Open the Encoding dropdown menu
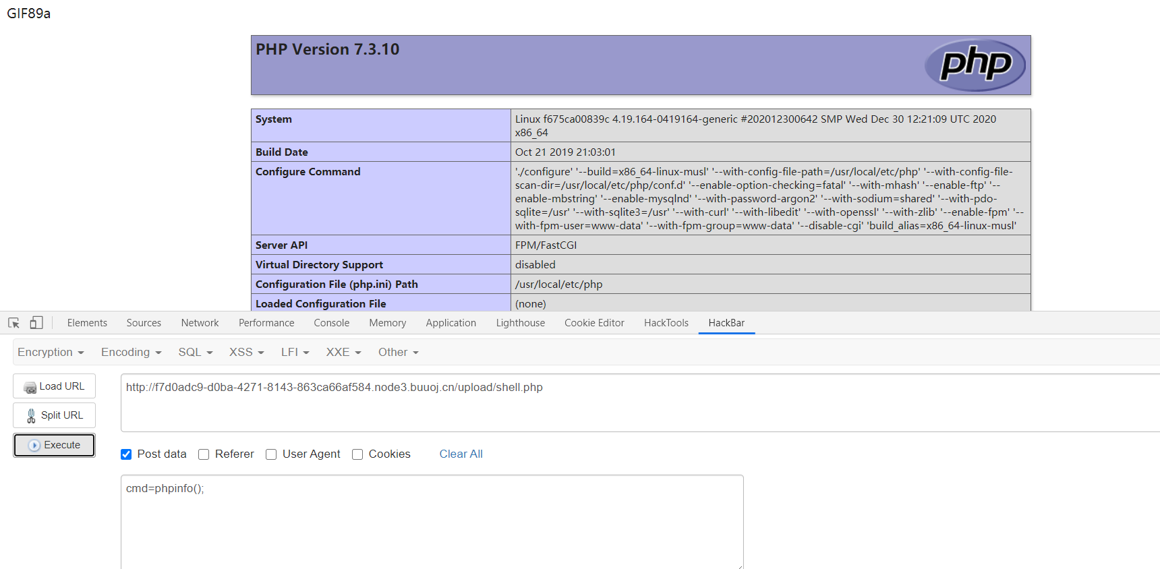 (132, 352)
